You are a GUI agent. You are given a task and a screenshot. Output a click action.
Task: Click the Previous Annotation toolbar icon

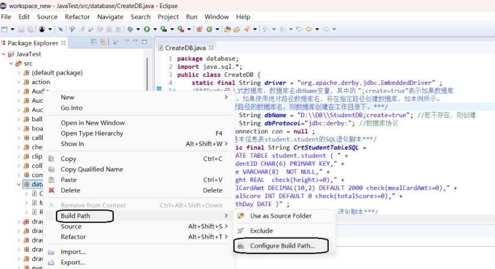click(x=282, y=29)
